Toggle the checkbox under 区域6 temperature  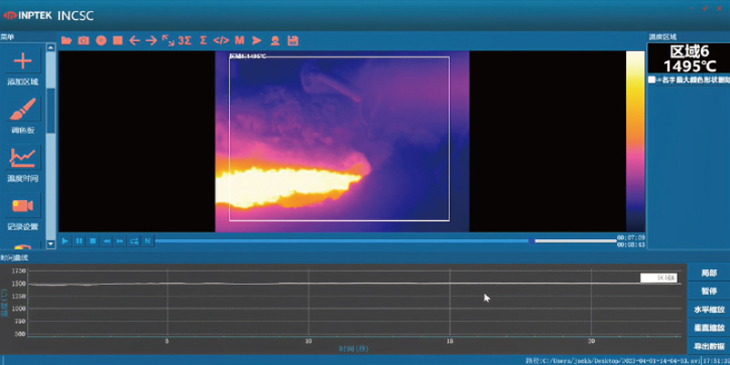click(x=652, y=80)
